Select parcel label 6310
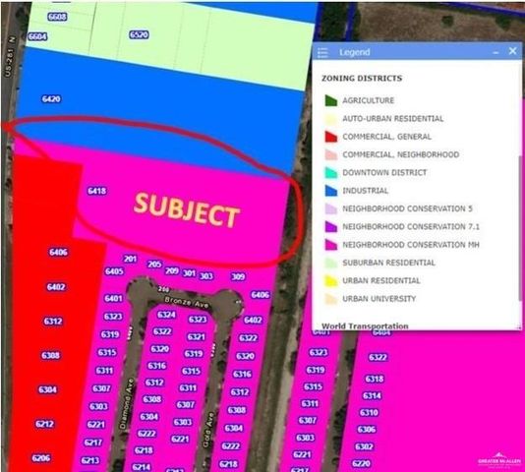525x472 pixels. [x=369, y=413]
